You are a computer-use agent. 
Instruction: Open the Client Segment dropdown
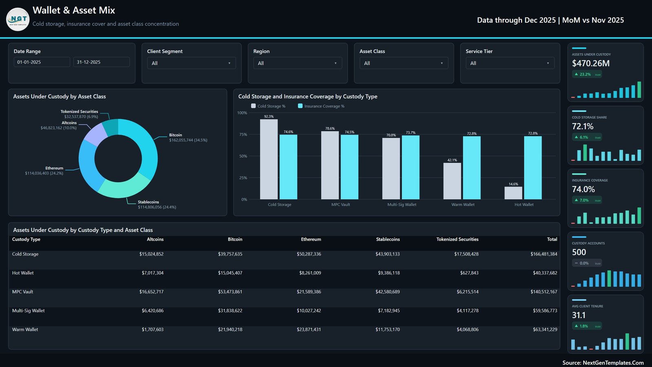(191, 63)
